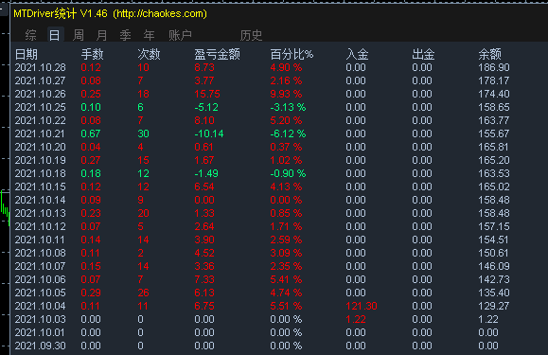Viewport: 548px width, 355px height.
Task: Select the 日 daily tab
Action: [55, 35]
